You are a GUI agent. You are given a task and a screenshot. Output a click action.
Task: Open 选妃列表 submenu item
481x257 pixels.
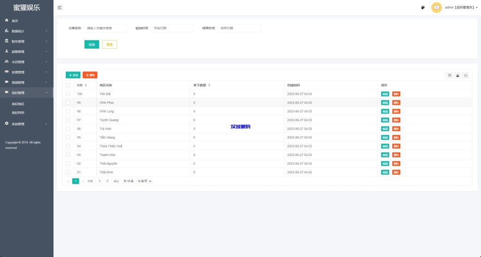pyautogui.click(x=18, y=113)
